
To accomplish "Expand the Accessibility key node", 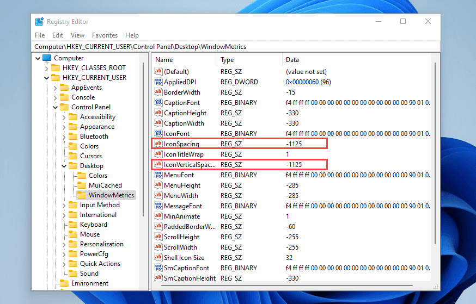I will 64,117.
